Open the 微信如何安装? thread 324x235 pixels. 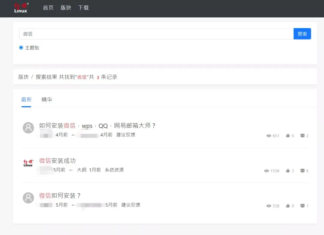click(60, 195)
